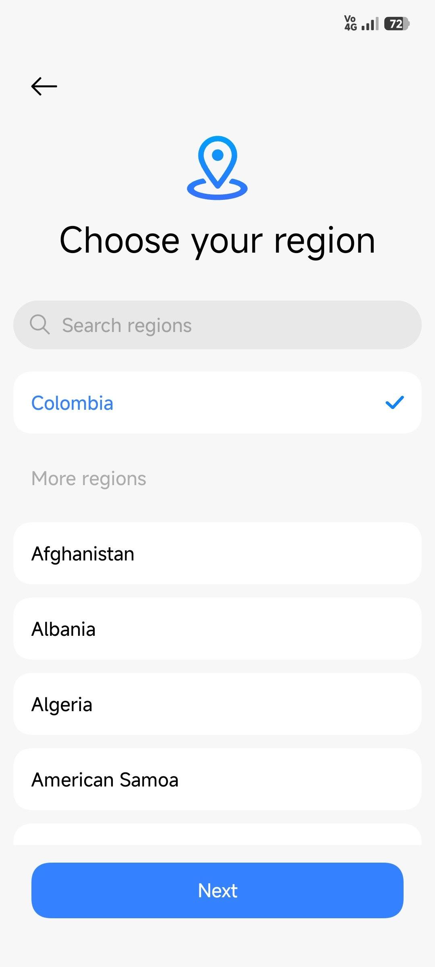Tap the blue location pin icon

[x=217, y=167]
